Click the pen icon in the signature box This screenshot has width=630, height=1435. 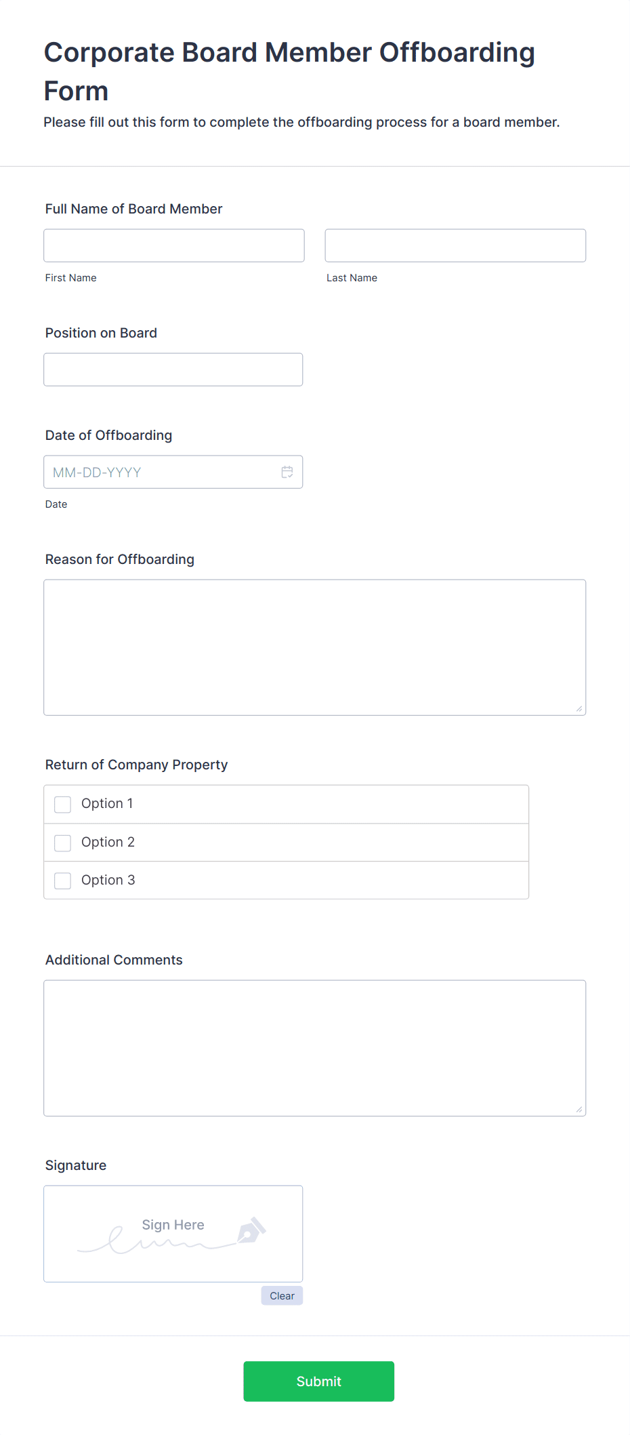251,1230
